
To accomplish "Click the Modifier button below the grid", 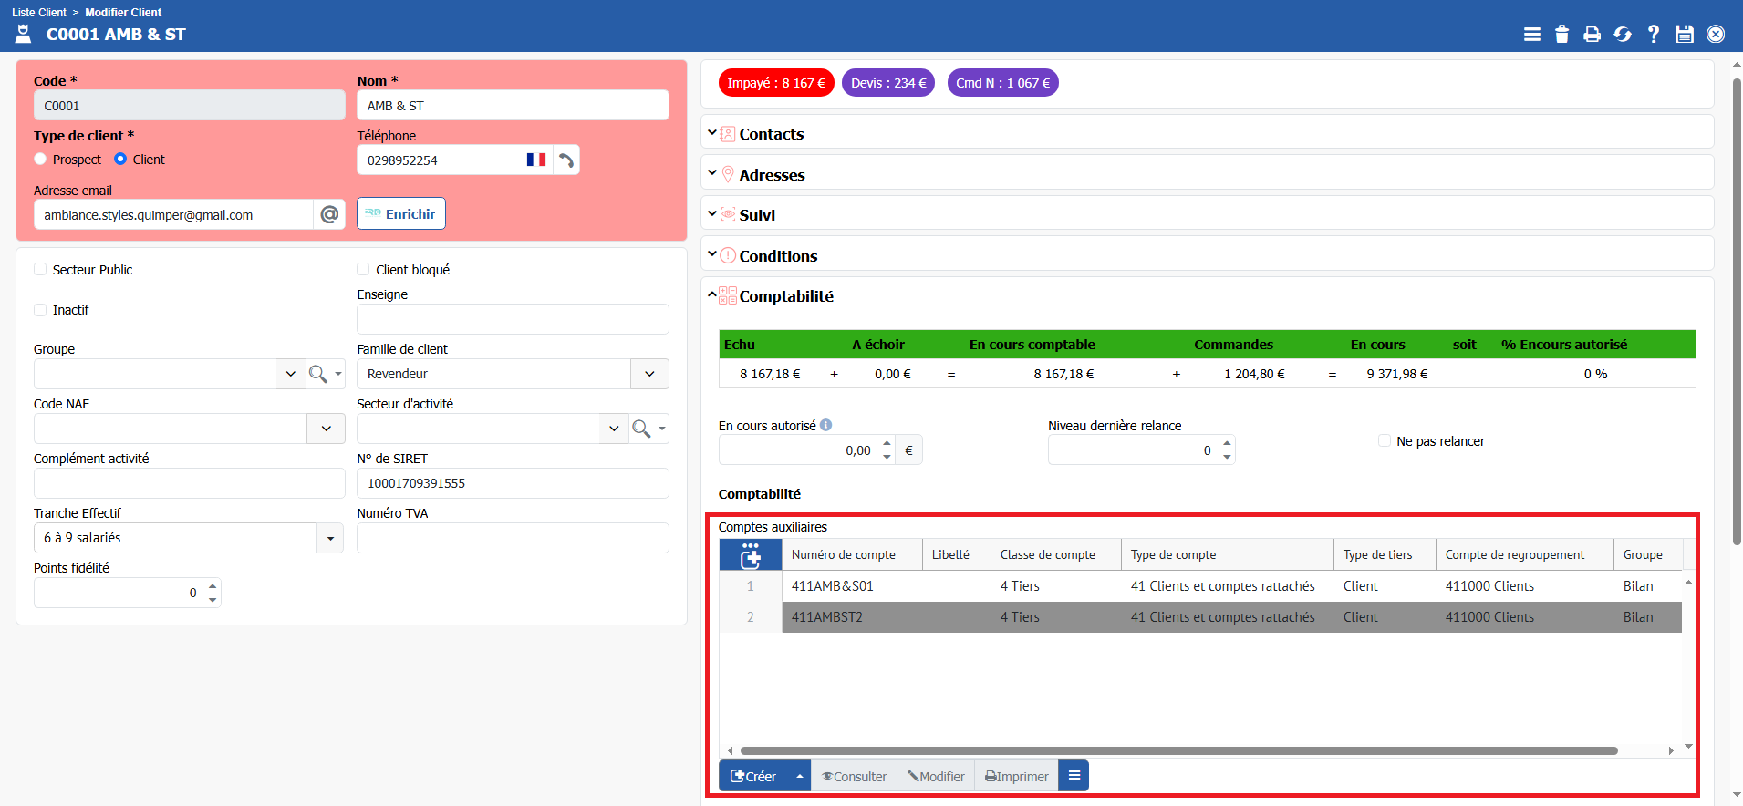I will tap(936, 776).
